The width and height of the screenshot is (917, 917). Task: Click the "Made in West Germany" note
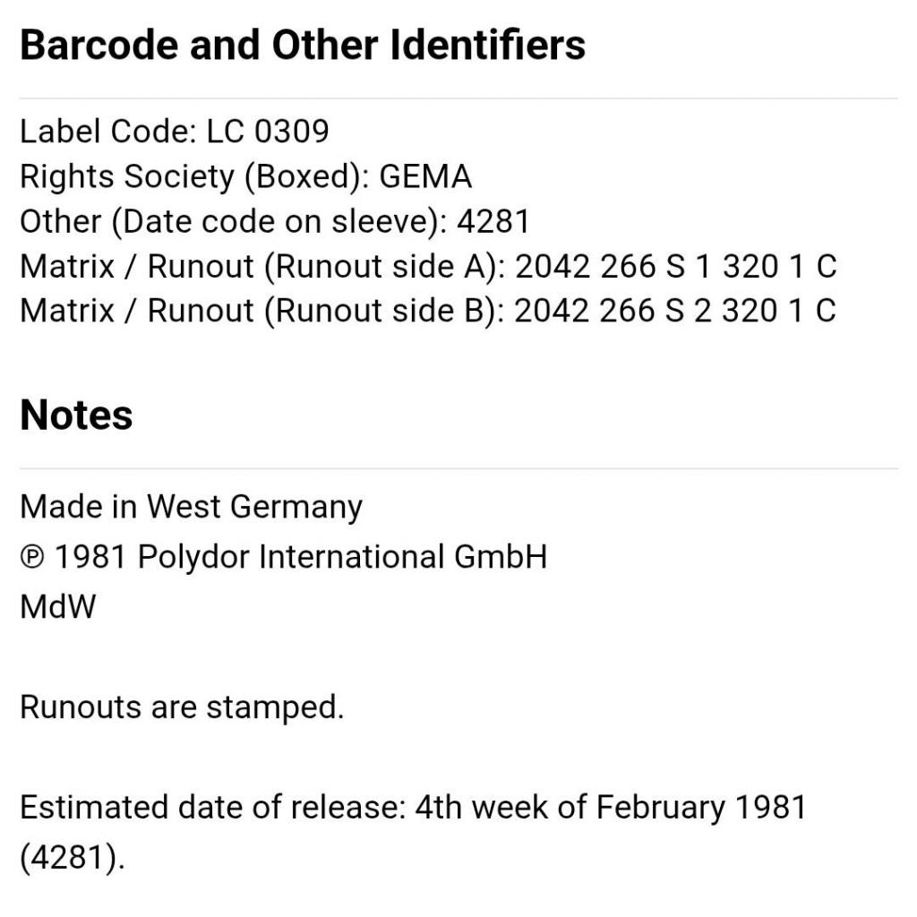[191, 507]
